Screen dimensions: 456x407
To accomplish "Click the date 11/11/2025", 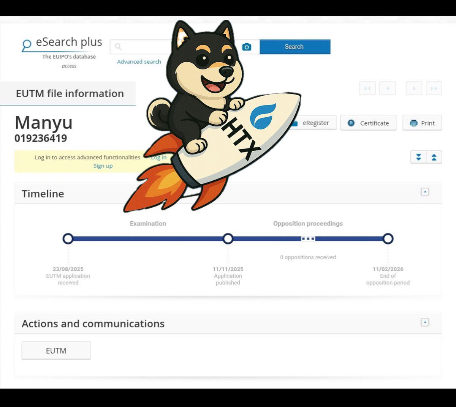I will tap(228, 269).
